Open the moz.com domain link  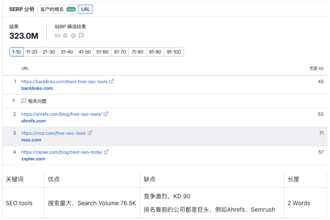31,140
